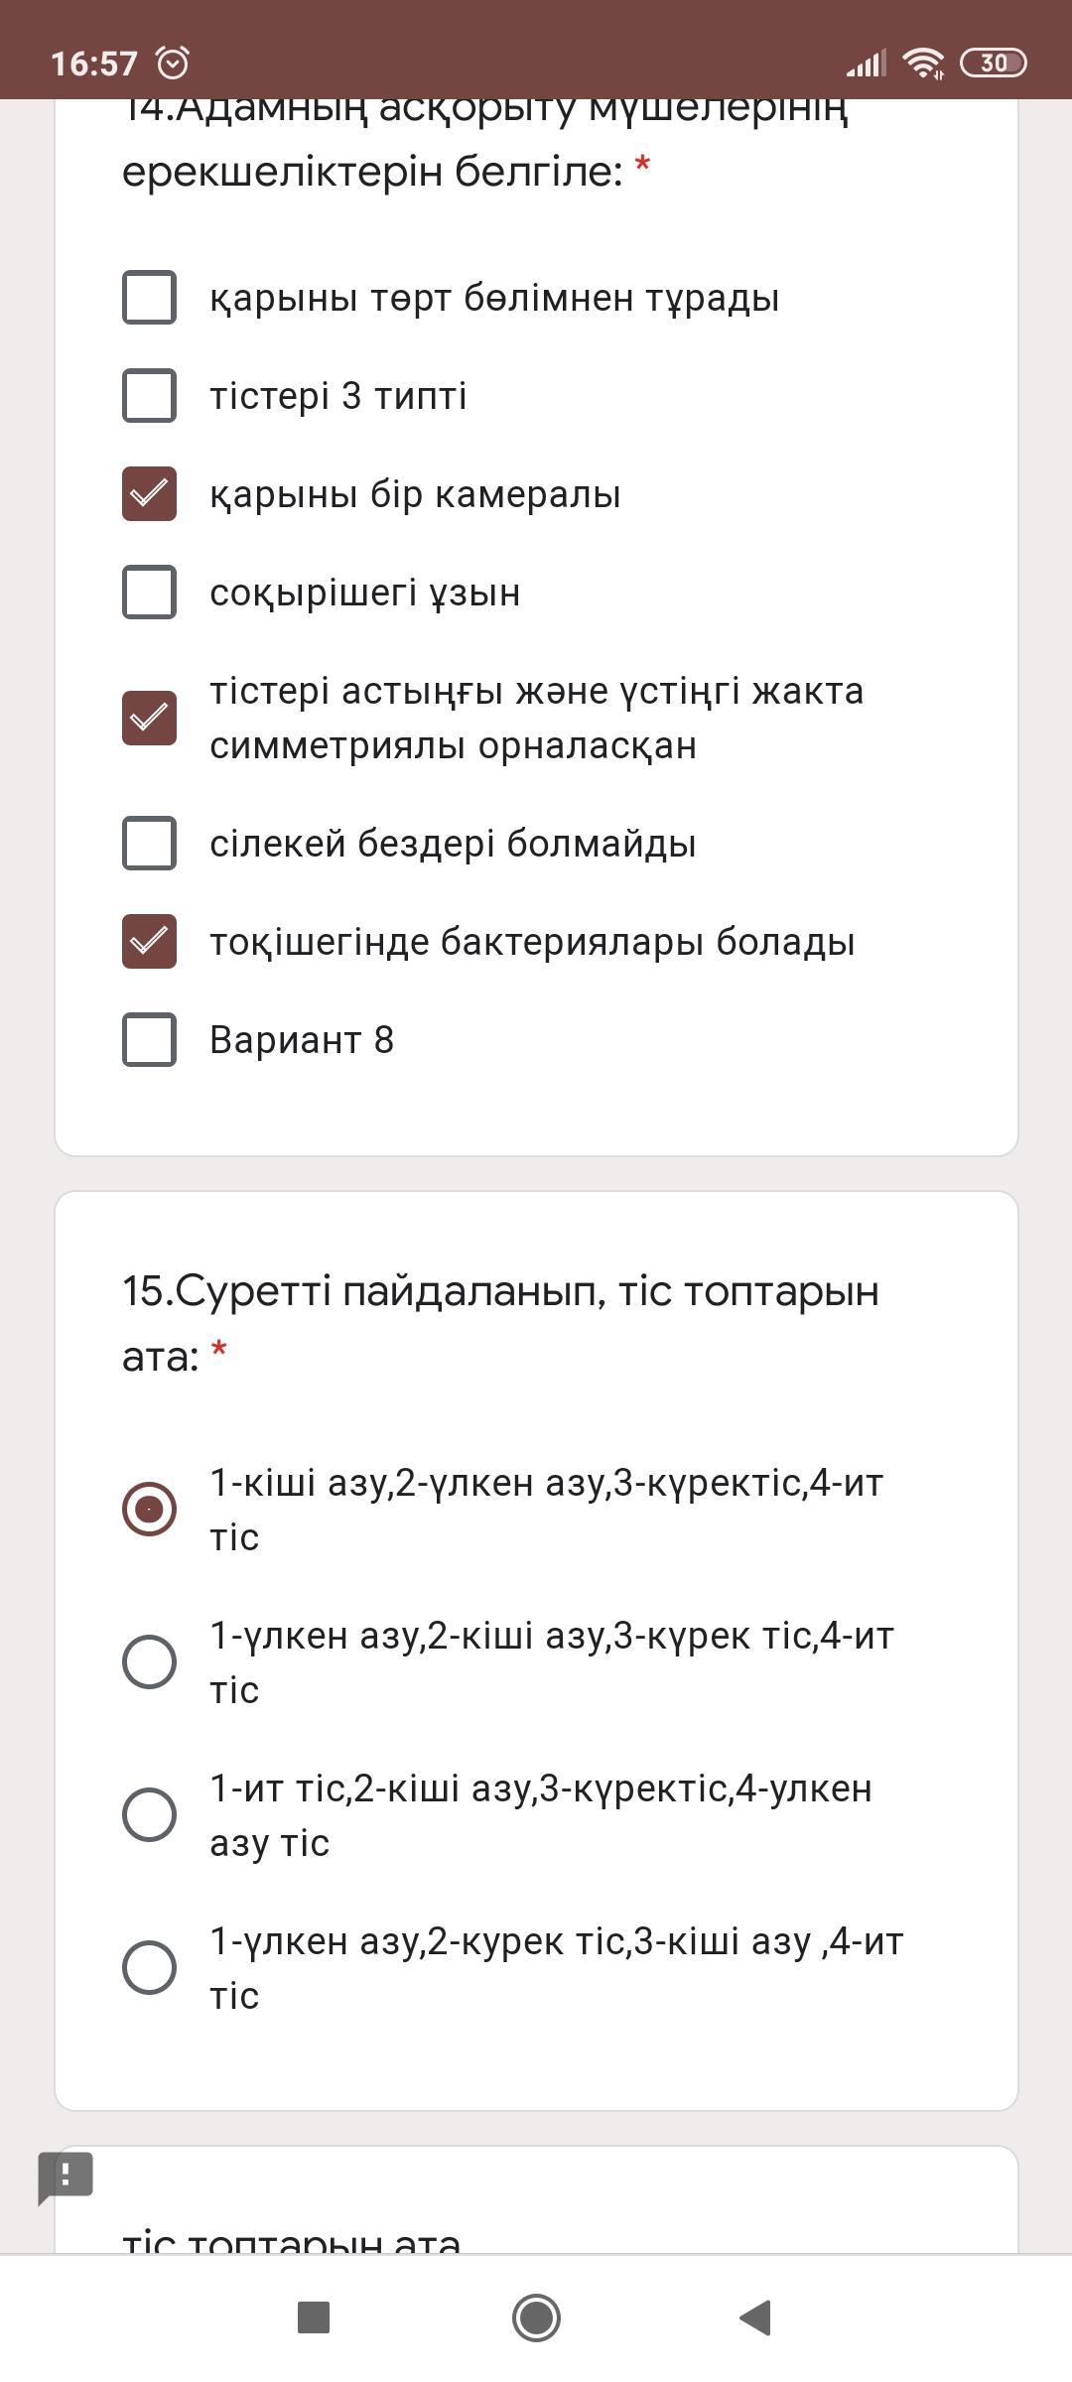1072x2382 pixels.
Task: Check 'қарыны төрт бөлімнен тұрады' checkbox
Action: [x=149, y=297]
